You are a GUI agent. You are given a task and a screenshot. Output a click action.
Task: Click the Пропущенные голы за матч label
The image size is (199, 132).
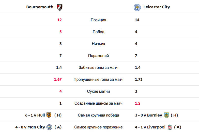tap(98, 80)
